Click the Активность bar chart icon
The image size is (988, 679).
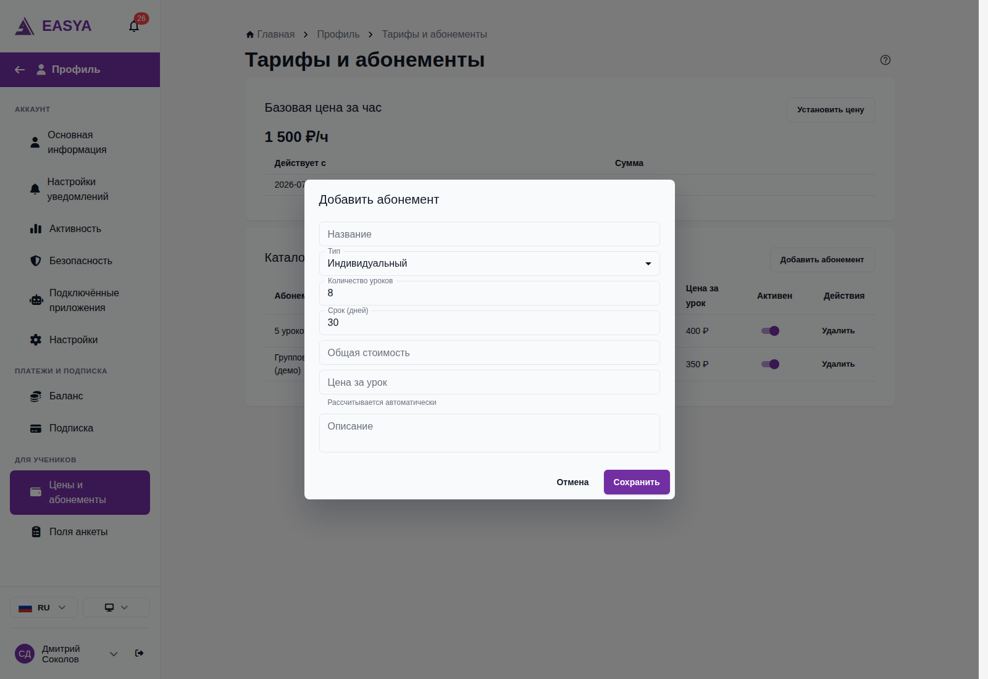[x=36, y=229]
